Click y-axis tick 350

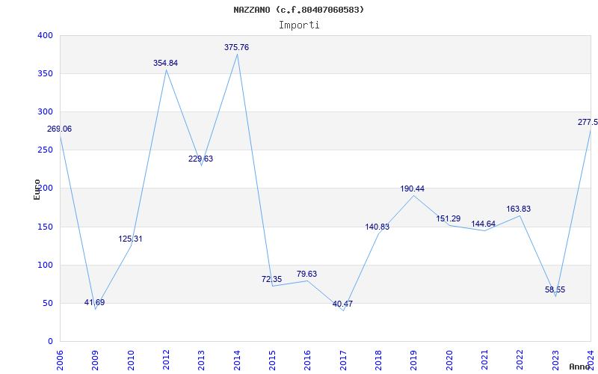45,73
